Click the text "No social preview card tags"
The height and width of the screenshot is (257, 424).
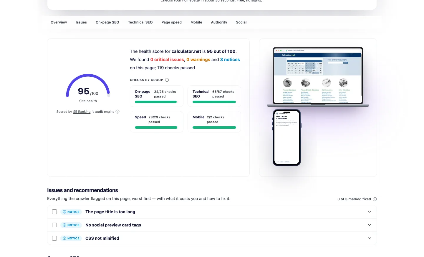click(x=113, y=225)
